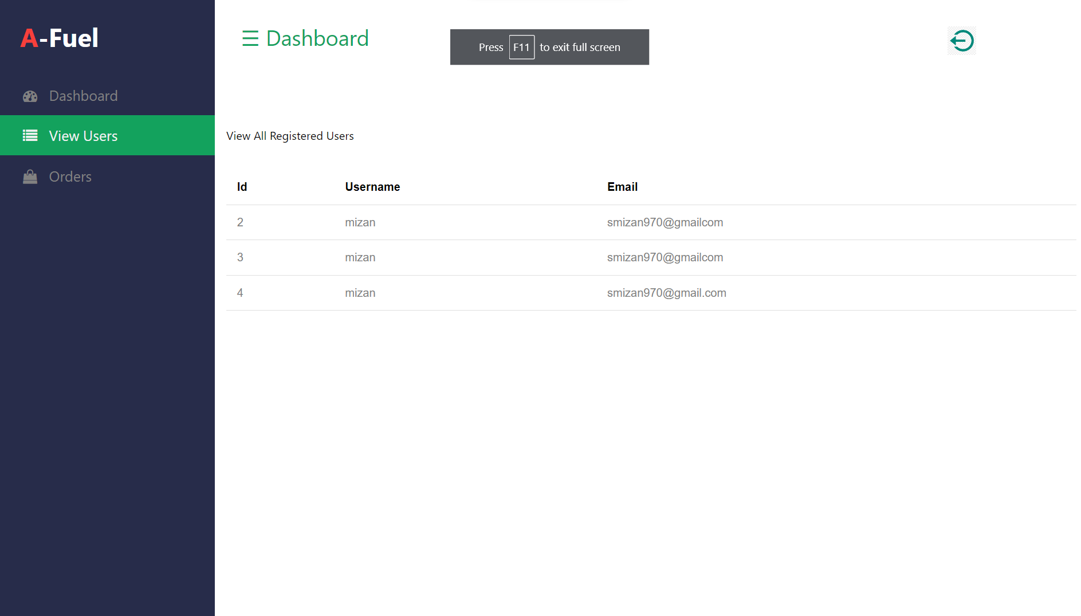Open Orders from the sidebar
Viewport: 1081px width, 616px height.
[x=70, y=177]
